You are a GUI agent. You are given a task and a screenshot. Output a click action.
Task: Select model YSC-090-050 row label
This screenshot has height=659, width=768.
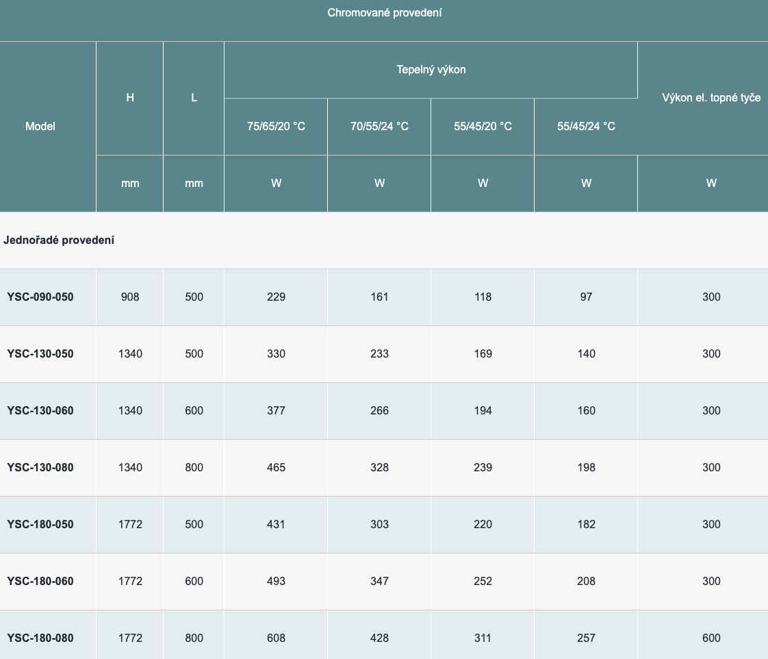point(40,297)
